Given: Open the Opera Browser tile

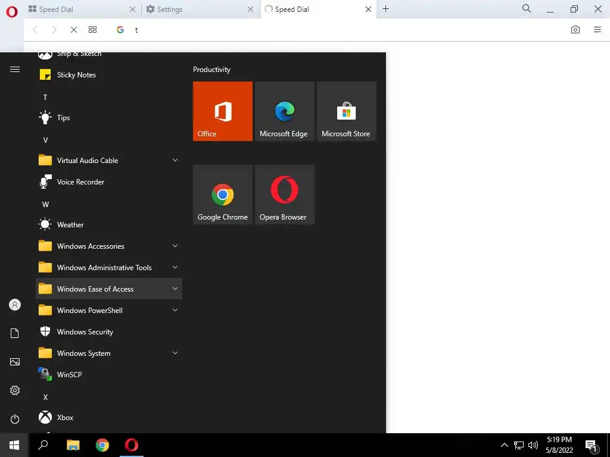Looking at the screenshot, I should pos(284,195).
